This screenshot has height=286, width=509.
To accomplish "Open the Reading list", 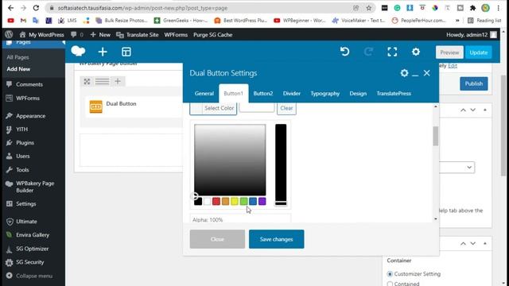I will [x=484, y=21].
